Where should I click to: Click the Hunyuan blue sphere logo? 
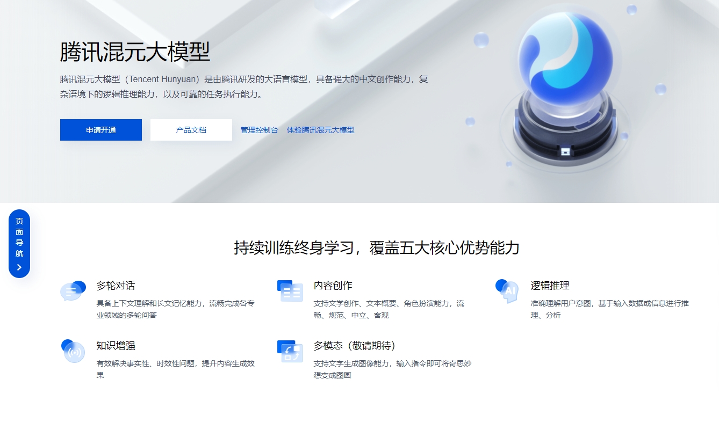point(565,60)
